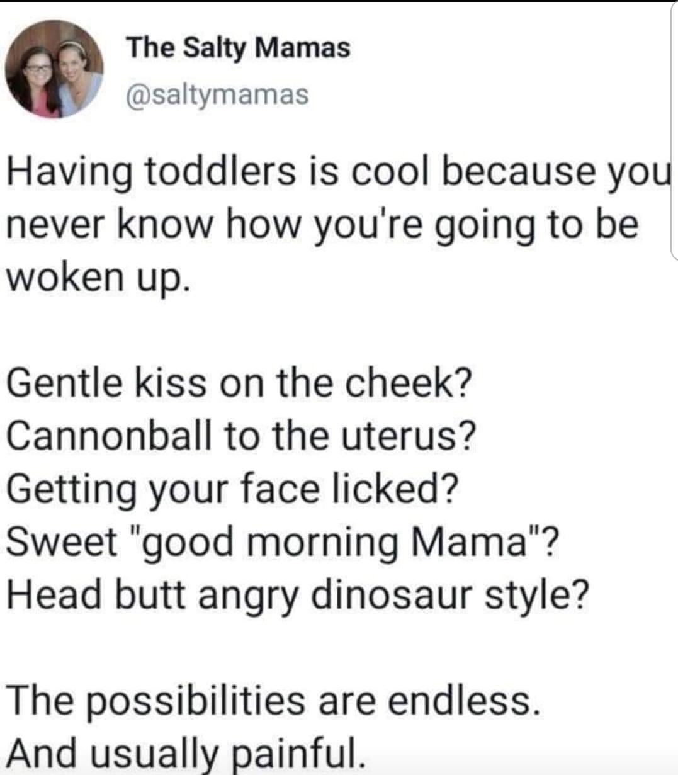This screenshot has height=775, width=678.
Task: Tap the word 'toddlers' in the tweet
Action: tap(220, 171)
